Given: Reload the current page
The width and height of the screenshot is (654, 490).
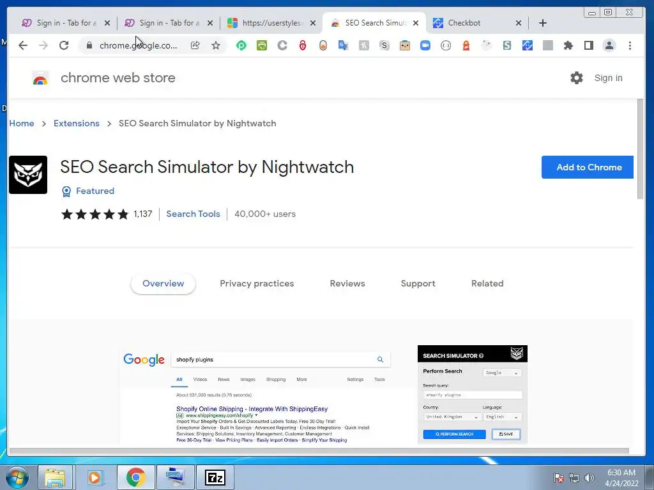Looking at the screenshot, I should point(64,45).
